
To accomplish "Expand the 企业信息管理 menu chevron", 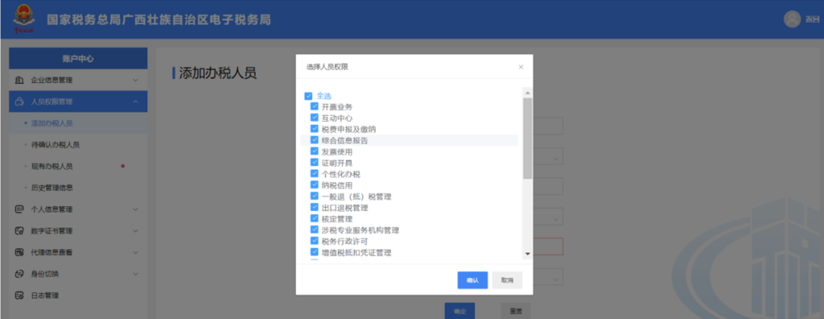I will pyautogui.click(x=136, y=80).
